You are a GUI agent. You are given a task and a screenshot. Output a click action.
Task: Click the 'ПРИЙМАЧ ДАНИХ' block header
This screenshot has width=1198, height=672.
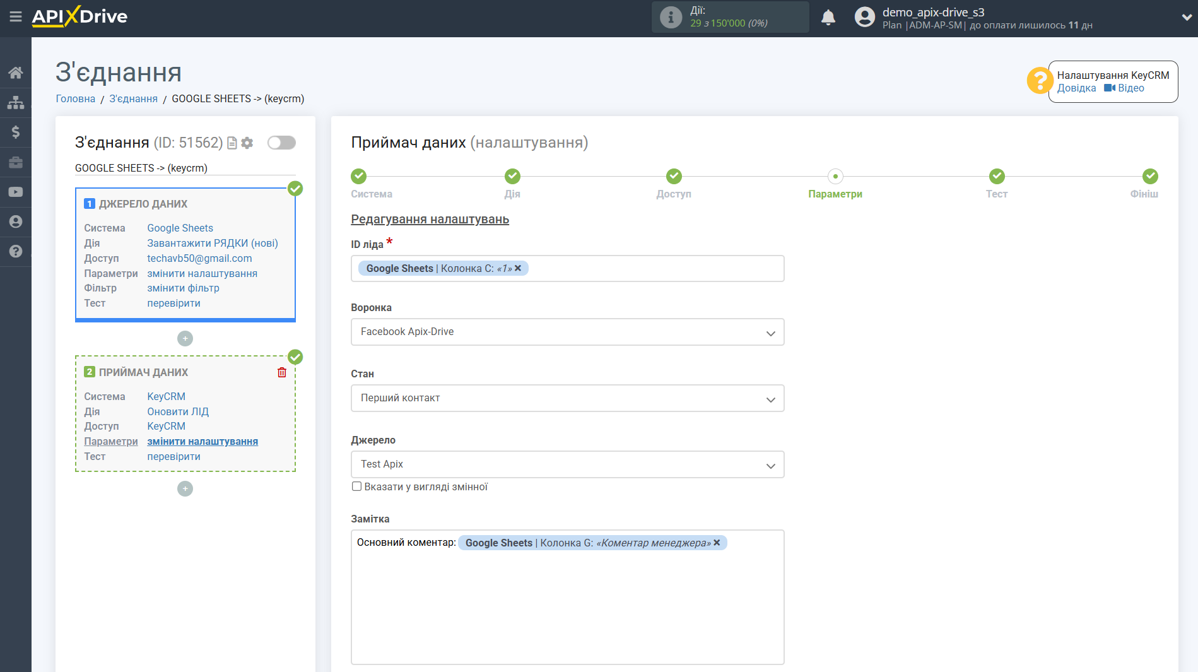(x=143, y=372)
